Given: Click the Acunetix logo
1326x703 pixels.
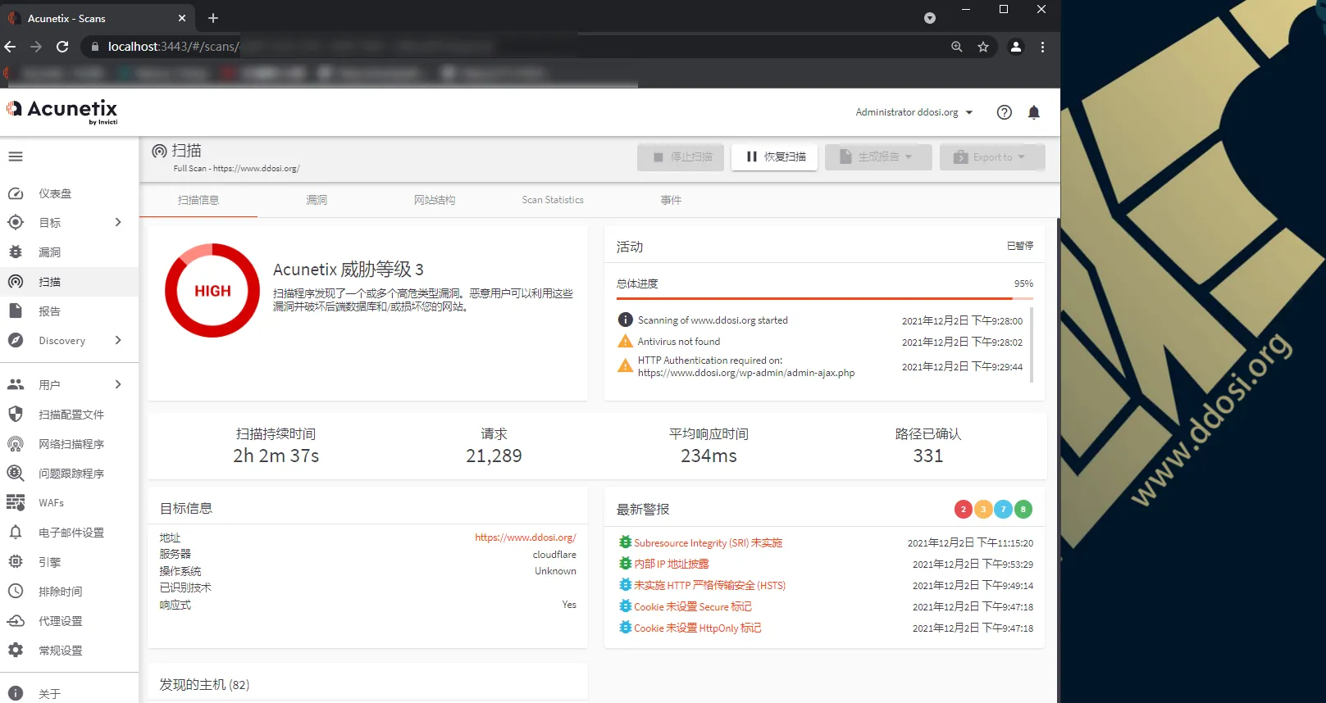Looking at the screenshot, I should click(x=62, y=111).
